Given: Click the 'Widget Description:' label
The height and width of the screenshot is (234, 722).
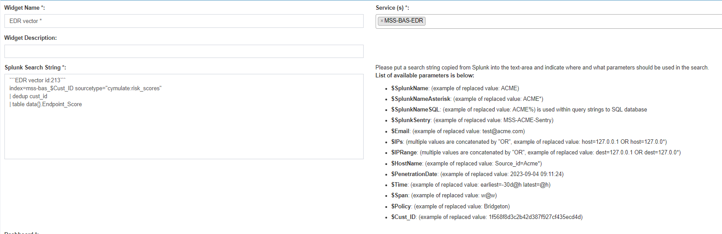Looking at the screenshot, I should (x=31, y=38).
